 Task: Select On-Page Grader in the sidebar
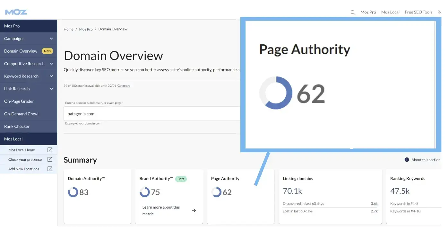coord(19,101)
